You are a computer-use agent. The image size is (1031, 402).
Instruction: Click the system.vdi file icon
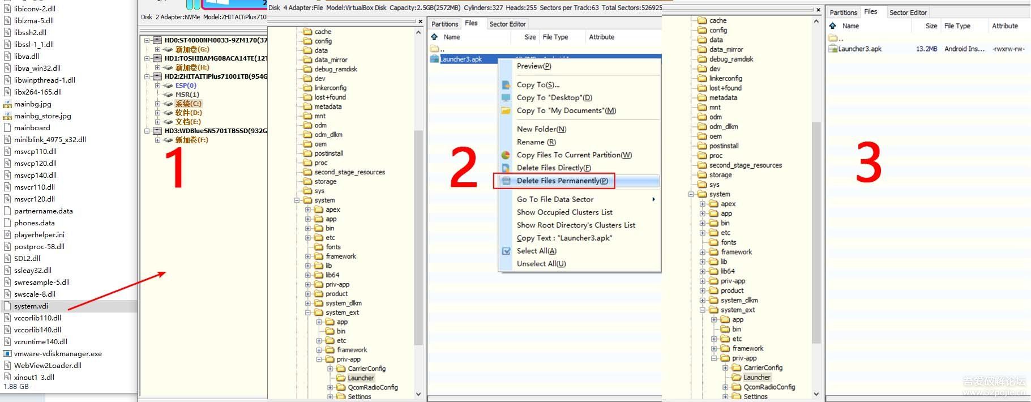7,306
